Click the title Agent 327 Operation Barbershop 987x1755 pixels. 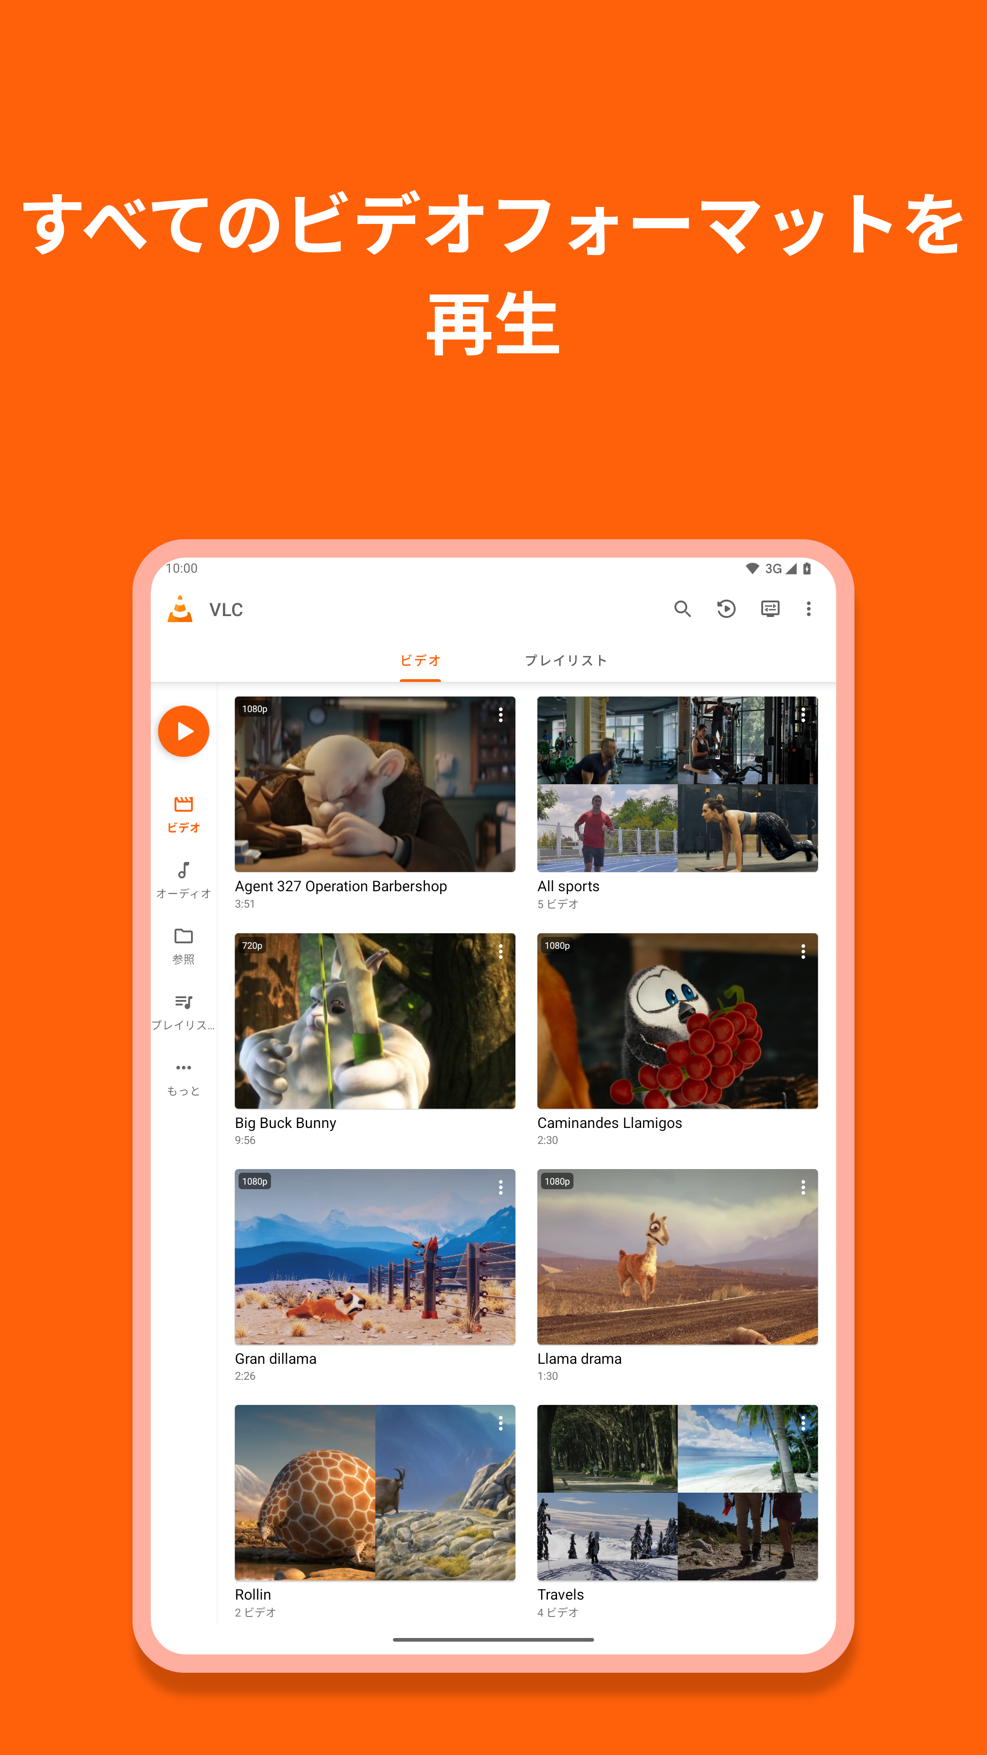(x=340, y=886)
